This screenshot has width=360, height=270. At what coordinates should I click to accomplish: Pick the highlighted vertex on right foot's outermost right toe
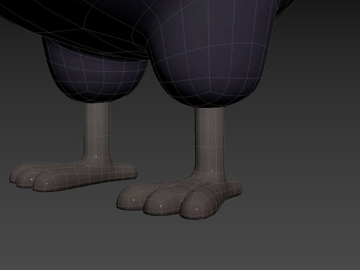(x=197, y=209)
